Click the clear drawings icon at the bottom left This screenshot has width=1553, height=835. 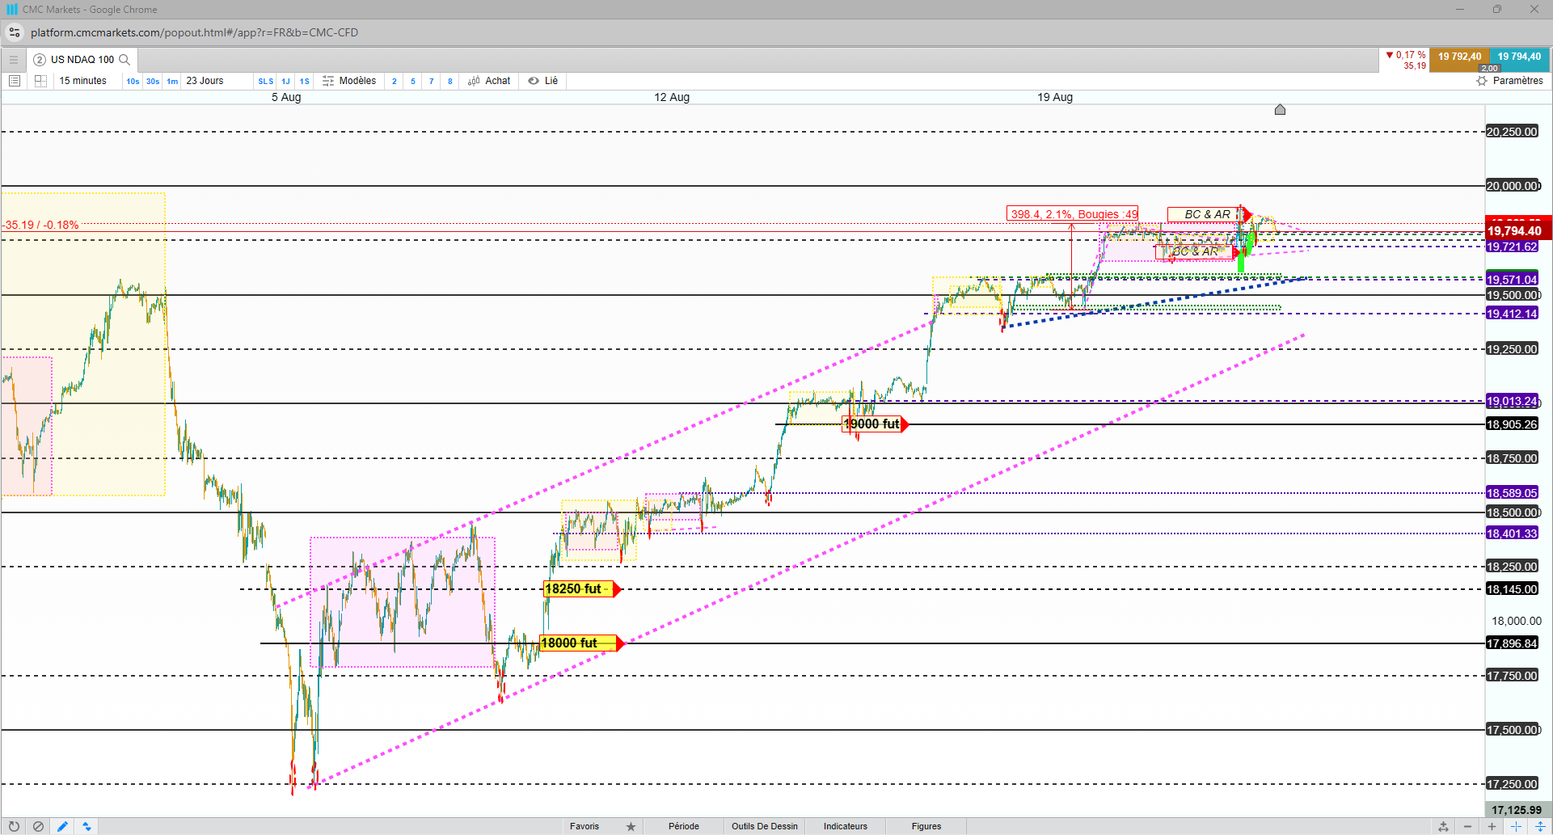click(38, 826)
